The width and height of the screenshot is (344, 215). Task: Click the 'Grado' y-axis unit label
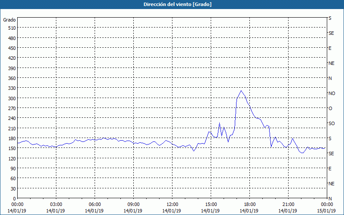pos(9,20)
